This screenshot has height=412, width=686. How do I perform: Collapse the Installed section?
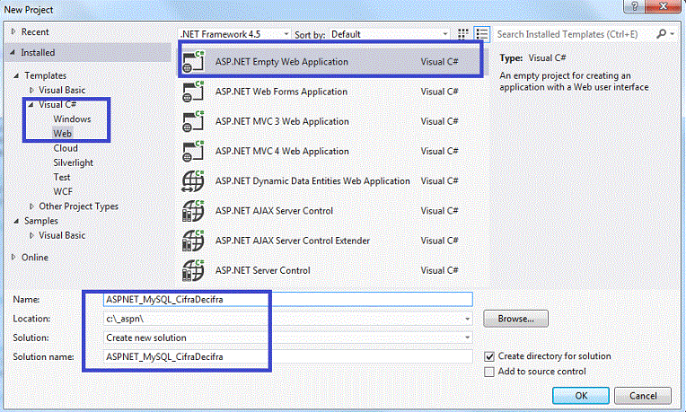[13, 52]
